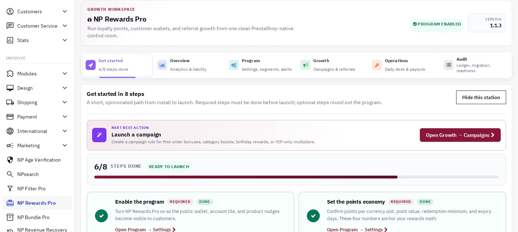Click the Modules puzzle icon
Viewport: 518px width, 232px height.
(10, 74)
